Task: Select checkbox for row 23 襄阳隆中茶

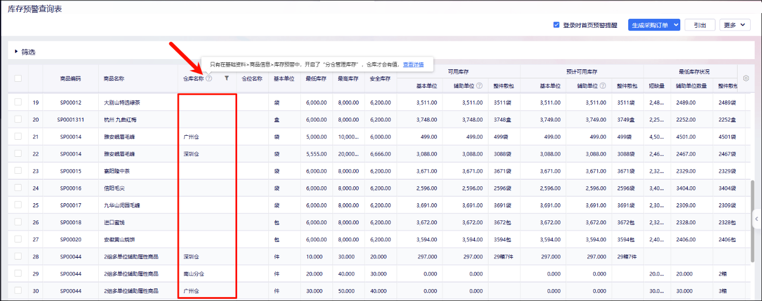Action: point(18,170)
